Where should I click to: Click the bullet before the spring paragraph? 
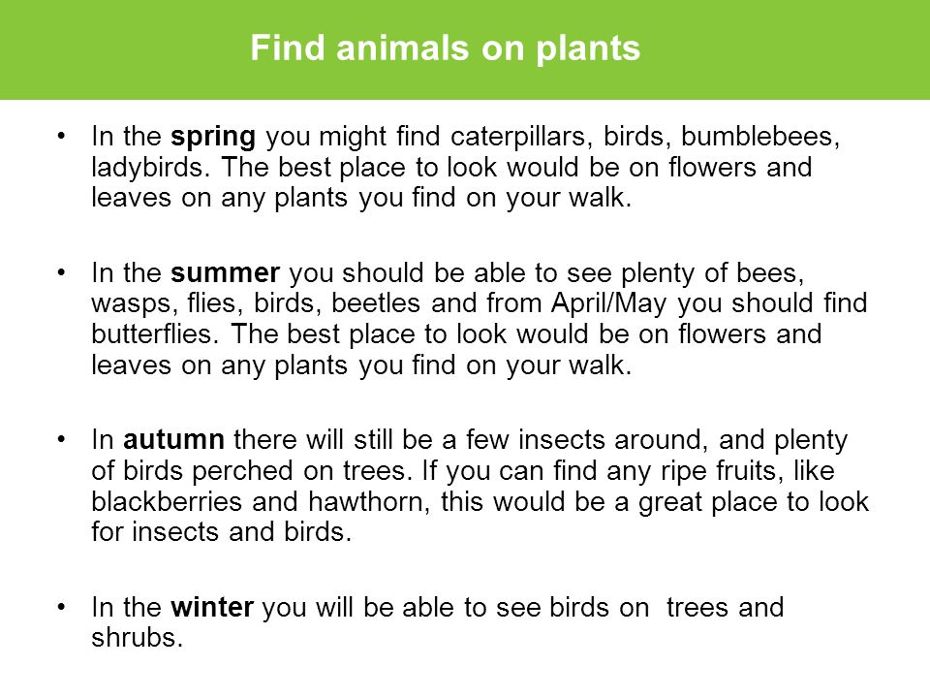[61, 136]
